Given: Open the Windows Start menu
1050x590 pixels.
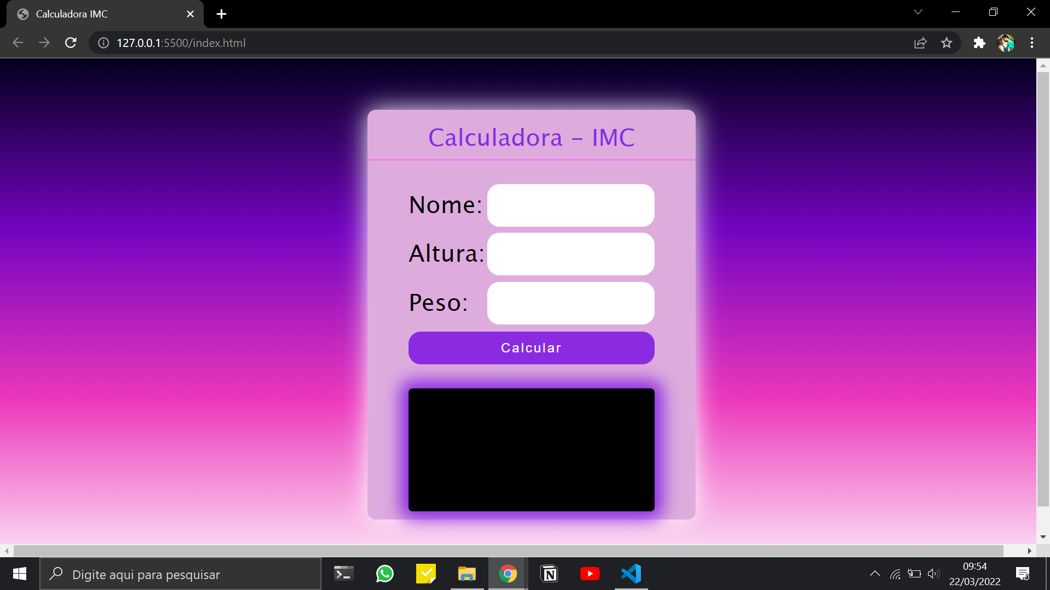Looking at the screenshot, I should (19, 574).
